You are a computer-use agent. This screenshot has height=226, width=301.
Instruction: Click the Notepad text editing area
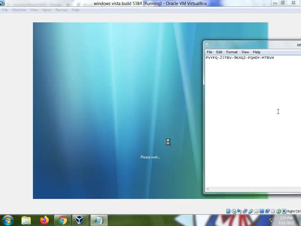coord(253,121)
